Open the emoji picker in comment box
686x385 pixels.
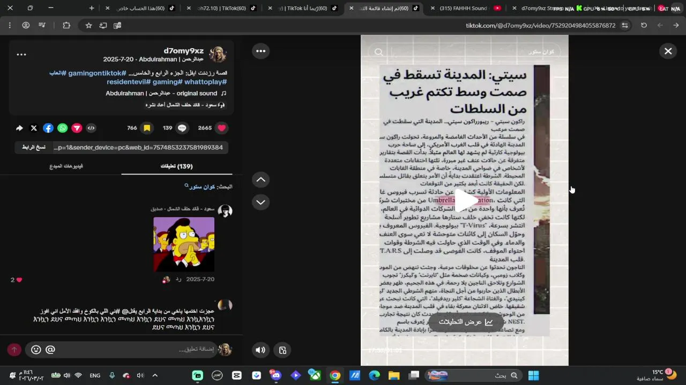click(36, 350)
